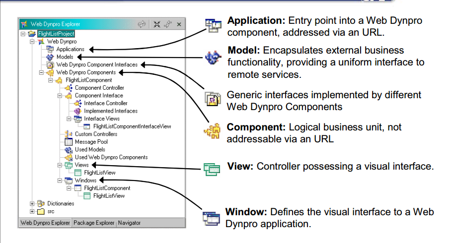Select the Models label
Screen dimensions: 451x243
[65, 57]
